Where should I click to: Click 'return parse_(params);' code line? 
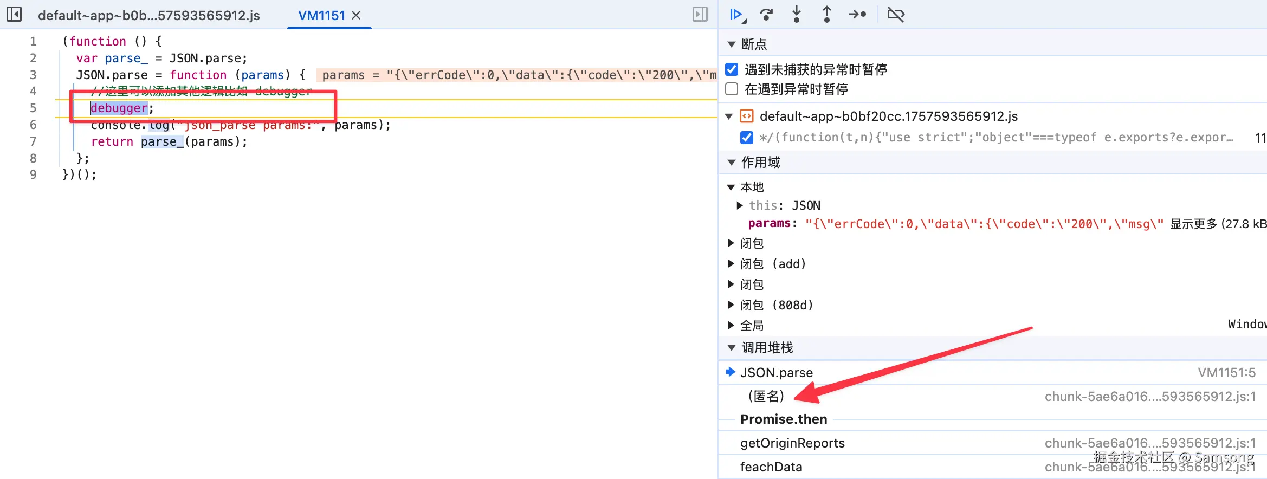[169, 141]
